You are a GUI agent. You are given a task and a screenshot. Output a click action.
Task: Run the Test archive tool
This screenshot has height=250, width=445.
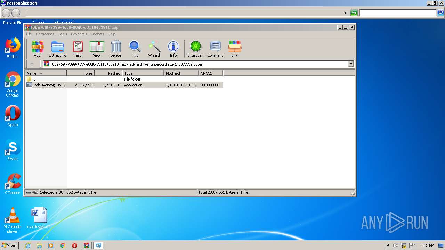(x=78, y=49)
